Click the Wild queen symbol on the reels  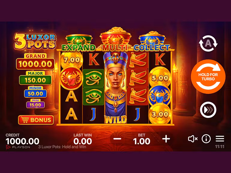tap(115, 87)
